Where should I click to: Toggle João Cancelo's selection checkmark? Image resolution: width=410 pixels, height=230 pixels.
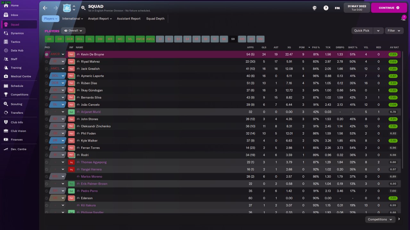pos(47,105)
